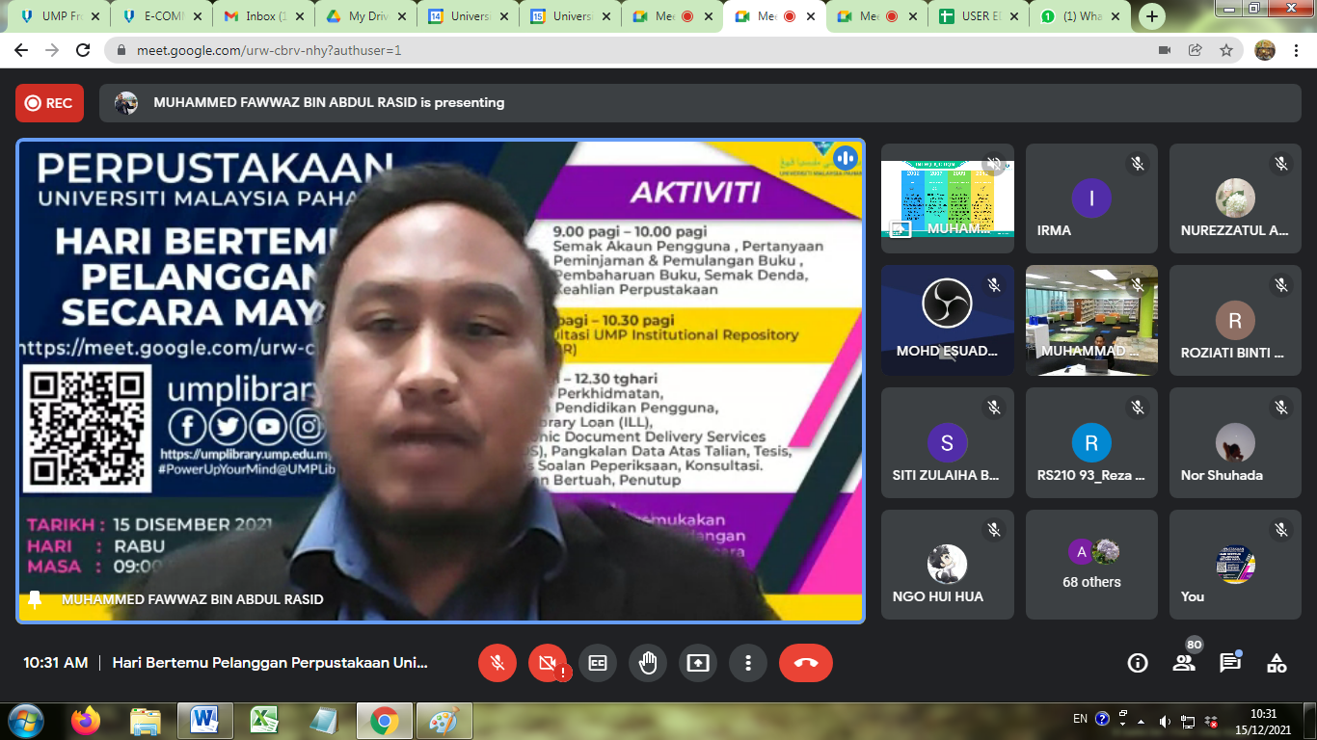
Task: Switch to the Gmail Inbox tab
Action: pos(262,16)
